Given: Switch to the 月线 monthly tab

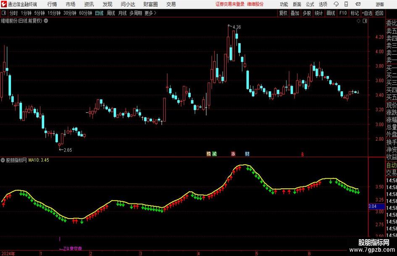Looking at the screenshot, I should pos(122,13).
